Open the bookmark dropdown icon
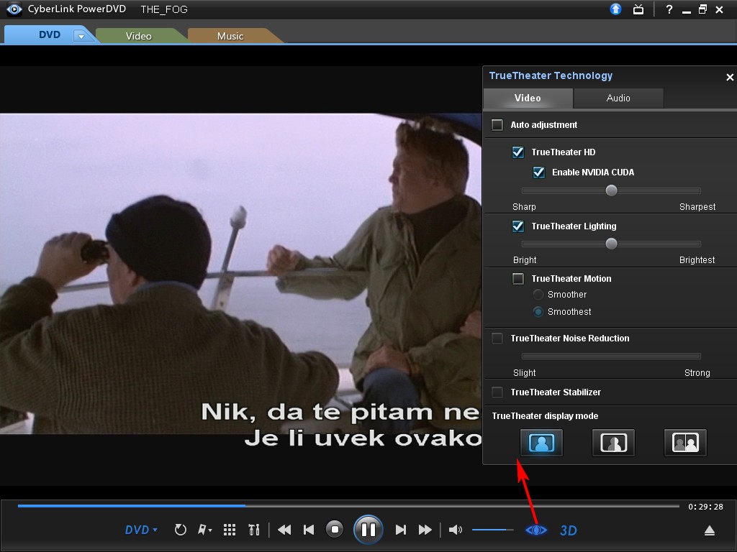 click(x=204, y=530)
